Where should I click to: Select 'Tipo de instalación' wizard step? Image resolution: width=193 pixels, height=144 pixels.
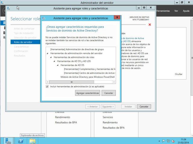(x=24, y=33)
